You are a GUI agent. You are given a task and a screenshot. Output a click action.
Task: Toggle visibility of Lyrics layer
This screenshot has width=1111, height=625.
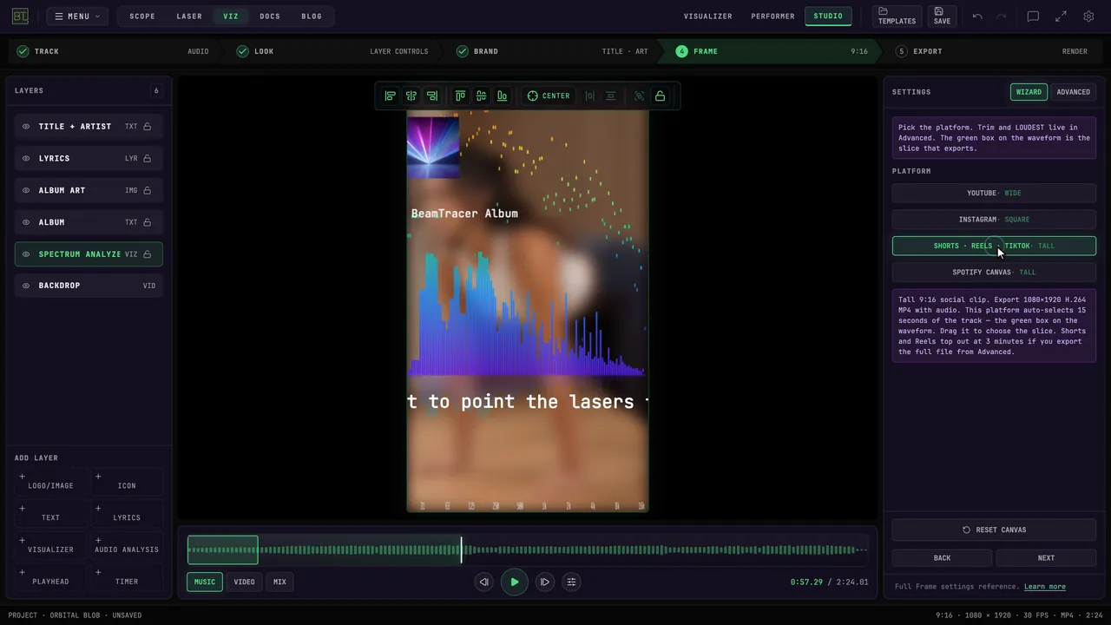[26, 158]
